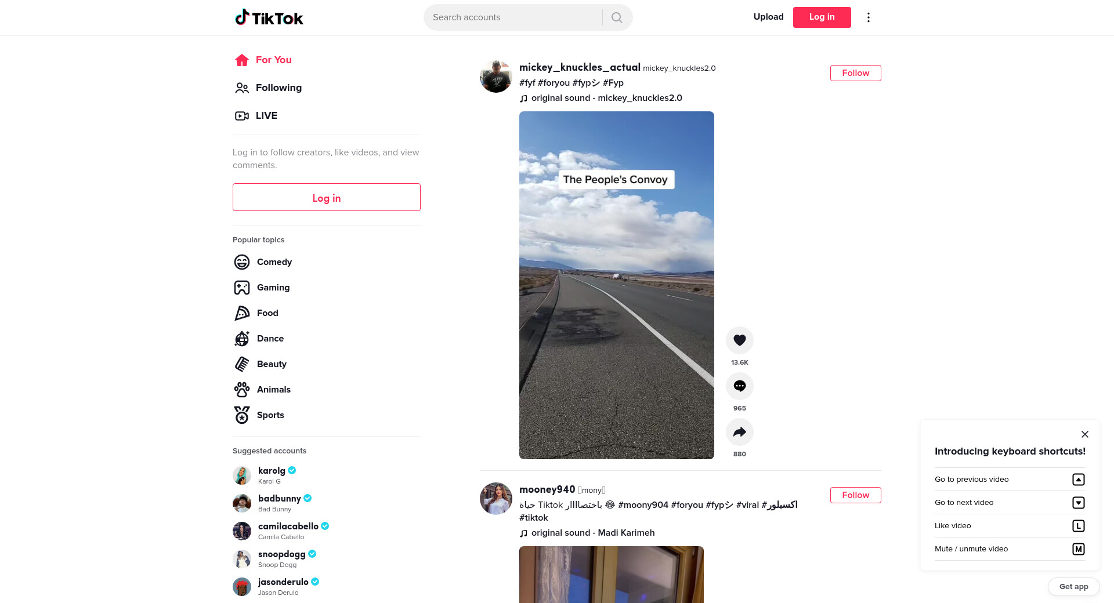Follow mickey_knuckles_actual
The height and width of the screenshot is (603, 1114).
pos(855,73)
